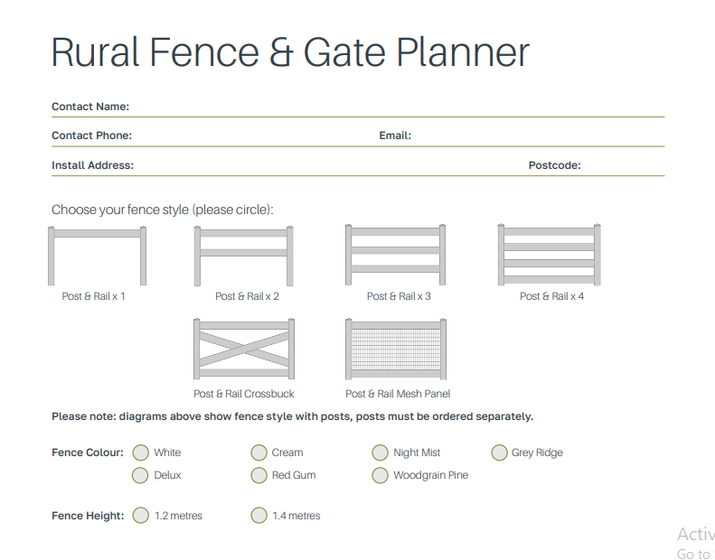Click the Postcode field
715x560 pixels.
(x=624, y=165)
